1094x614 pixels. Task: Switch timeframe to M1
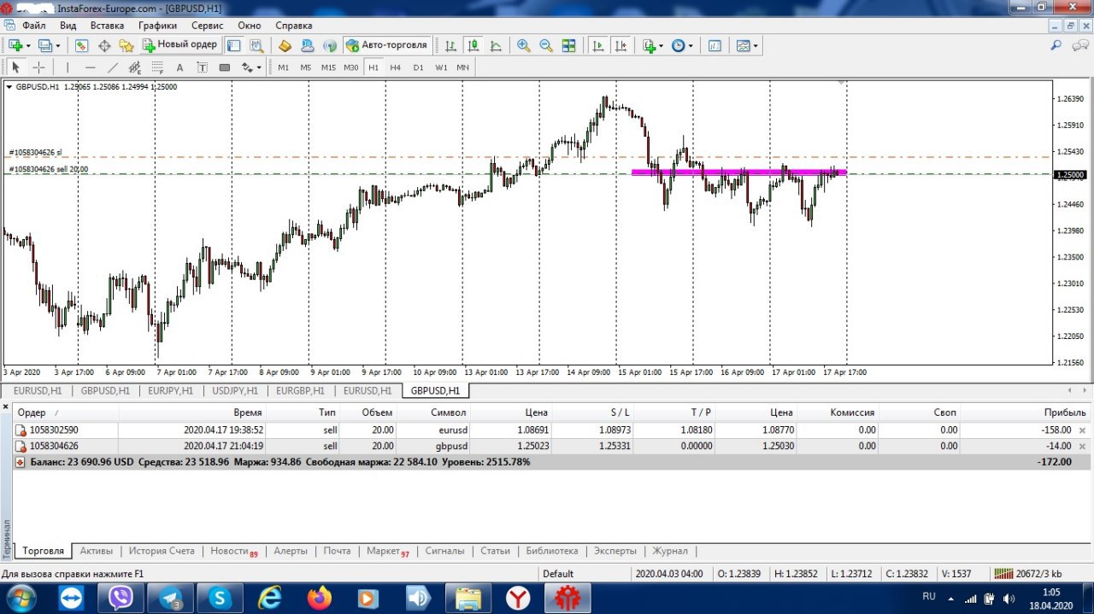point(283,67)
